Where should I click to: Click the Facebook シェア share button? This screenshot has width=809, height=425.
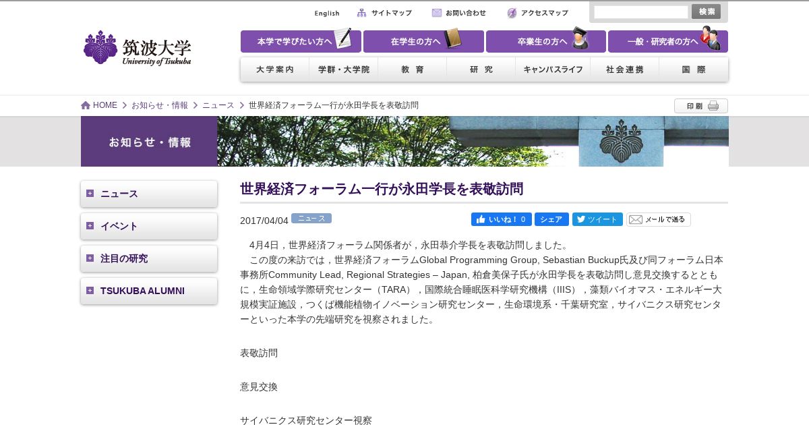pyautogui.click(x=551, y=219)
